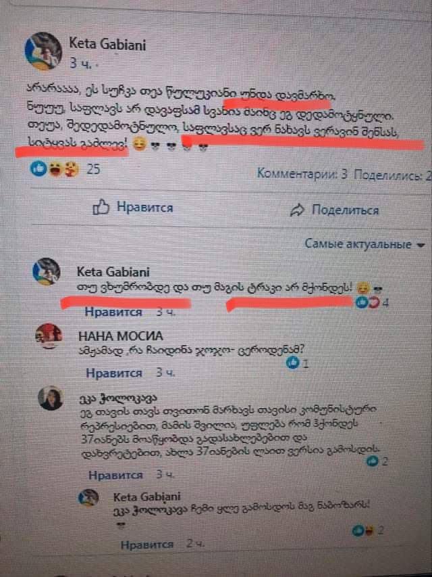Open НАНА МОСИА commenter profile name
The height and width of the screenshot is (577, 432).
point(121,336)
